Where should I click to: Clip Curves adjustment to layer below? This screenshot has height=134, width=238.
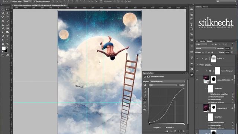click(x=167, y=131)
